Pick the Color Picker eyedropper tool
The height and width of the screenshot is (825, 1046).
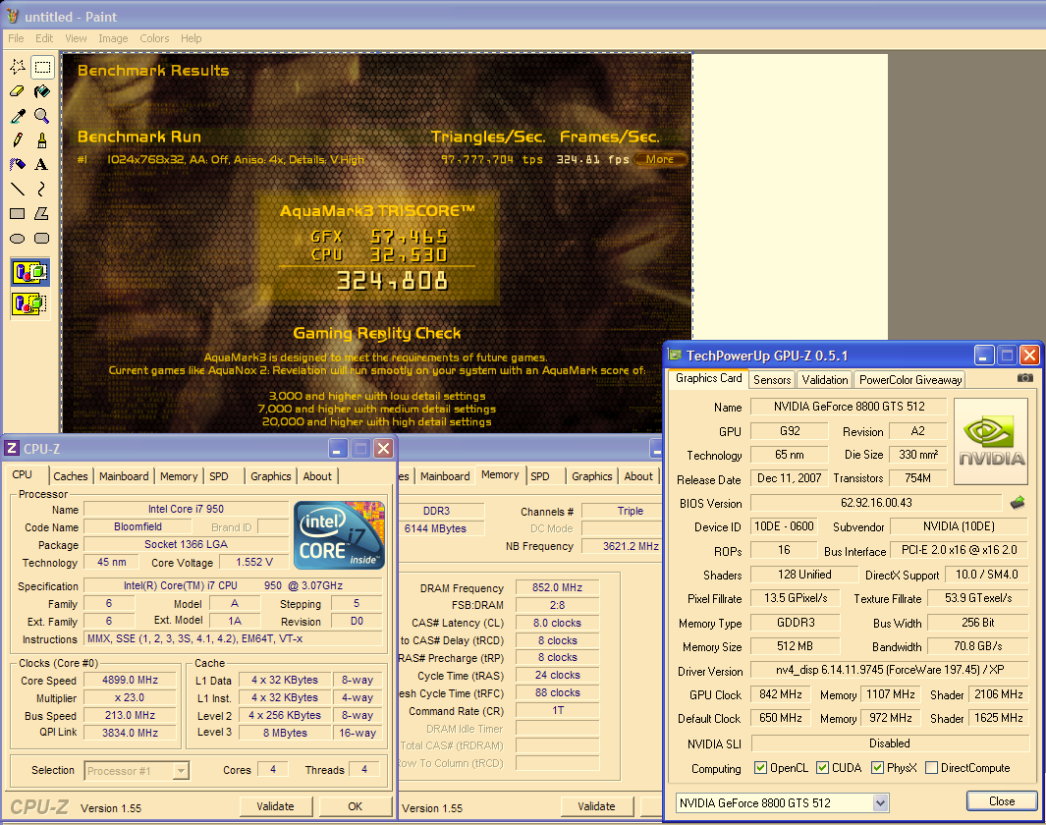coord(18,116)
